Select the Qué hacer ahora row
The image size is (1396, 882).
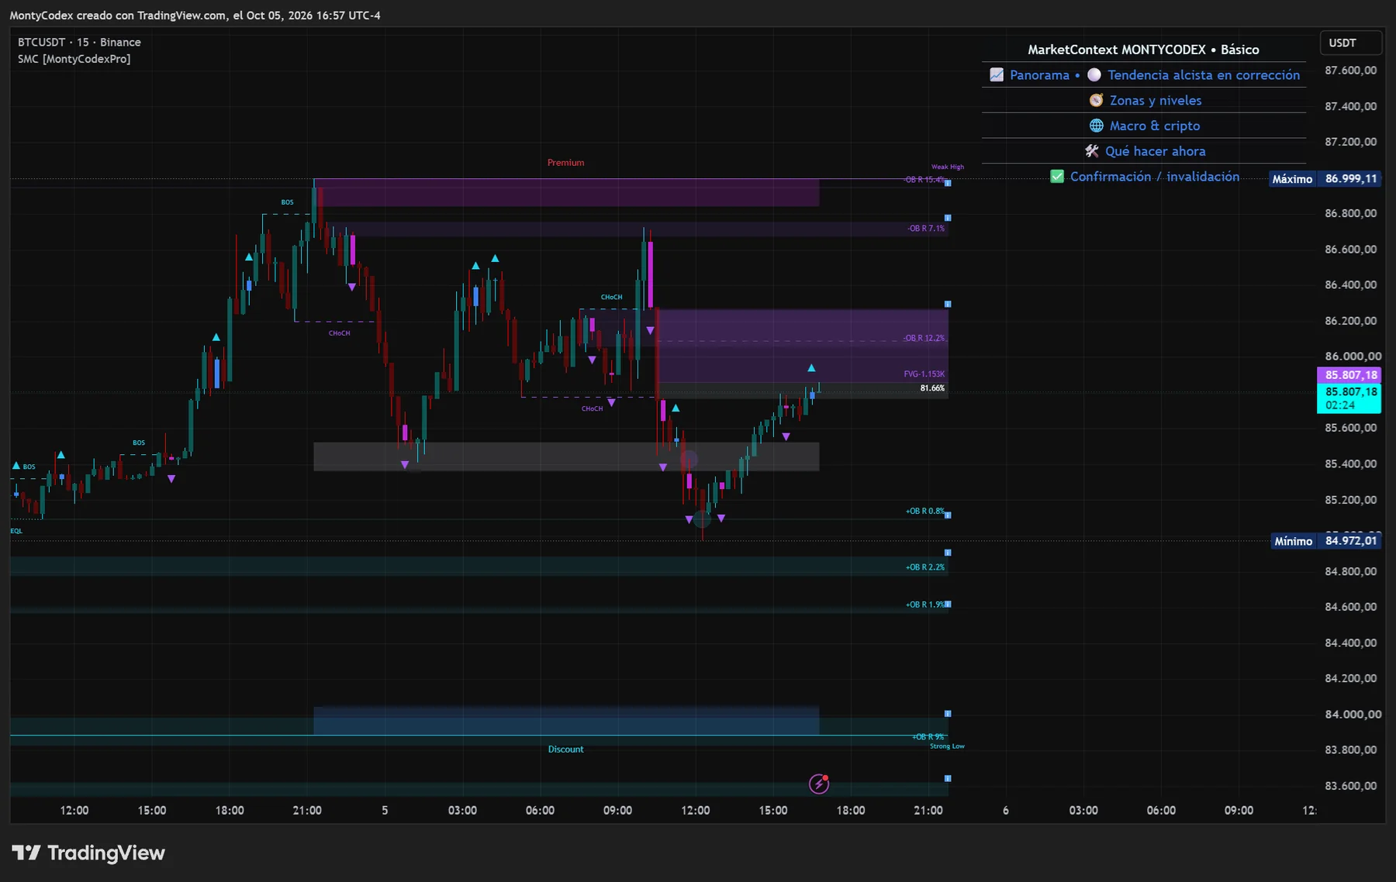click(x=1144, y=151)
